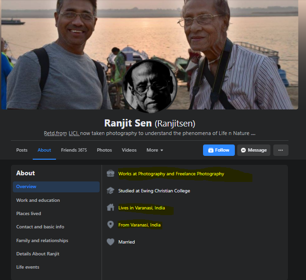306x280 pixels.
Task: Click the briefcase work icon
Action: pyautogui.click(x=111, y=174)
